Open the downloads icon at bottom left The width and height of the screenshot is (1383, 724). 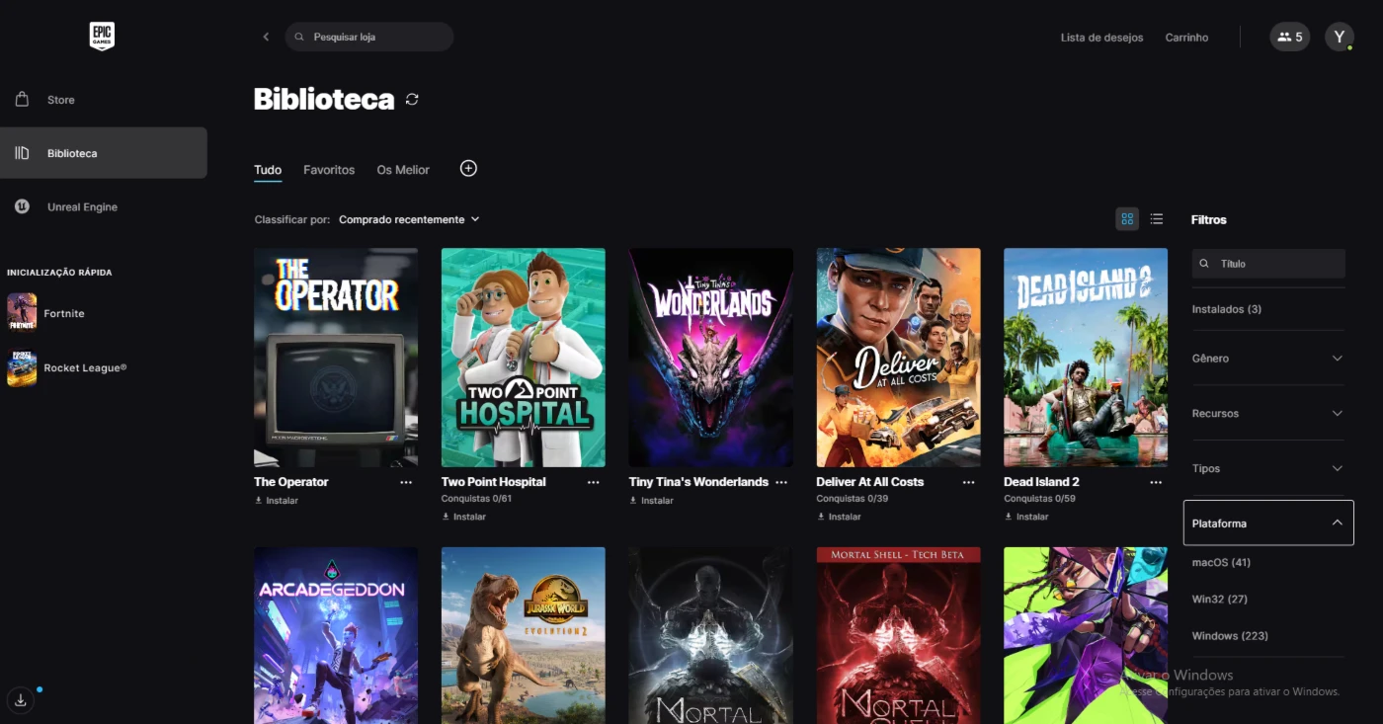pos(20,700)
